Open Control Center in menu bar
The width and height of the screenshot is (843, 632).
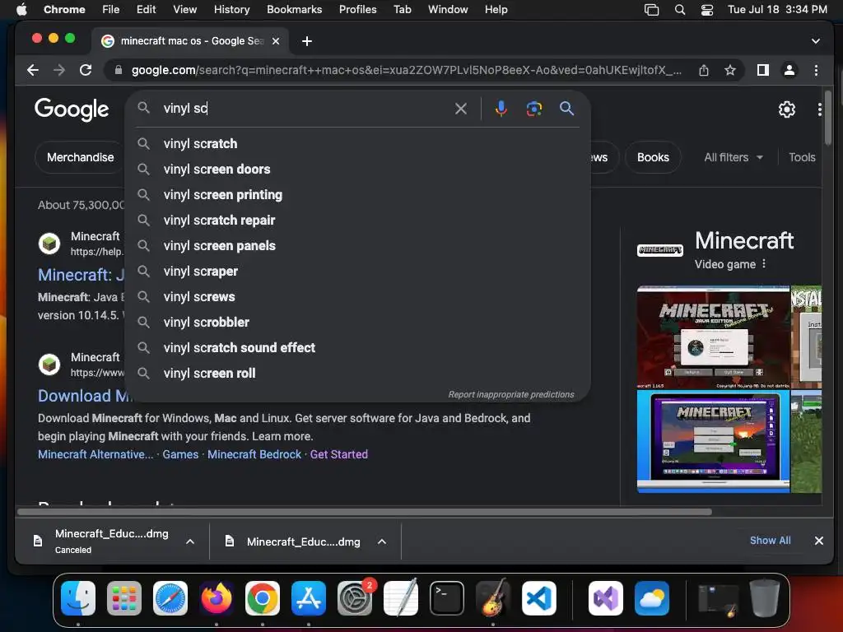(x=707, y=10)
